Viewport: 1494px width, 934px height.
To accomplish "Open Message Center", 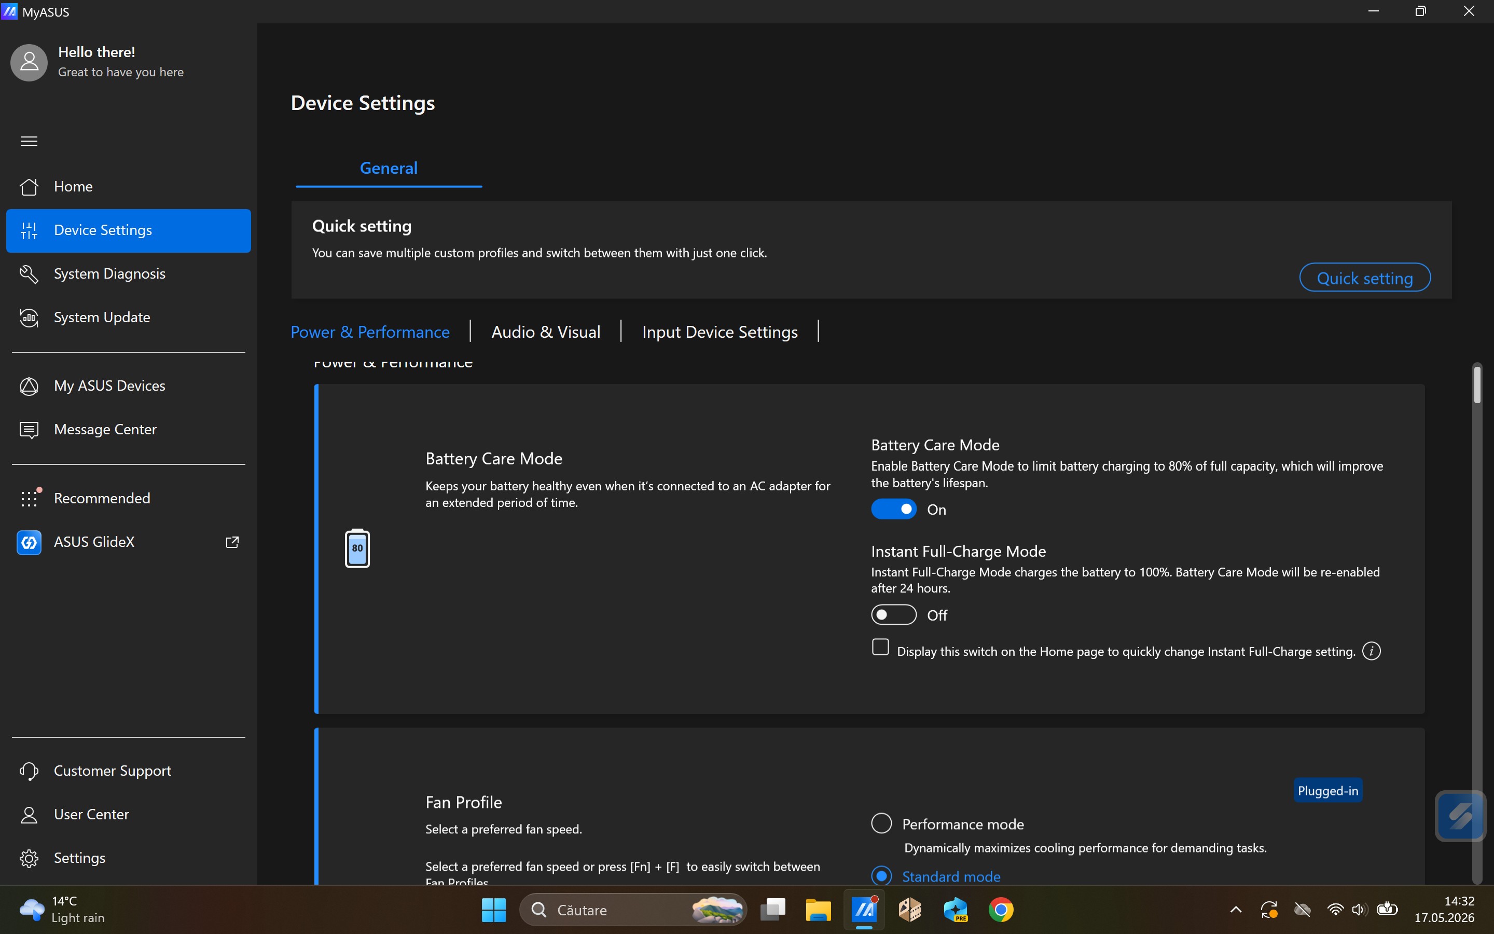I will (129, 429).
